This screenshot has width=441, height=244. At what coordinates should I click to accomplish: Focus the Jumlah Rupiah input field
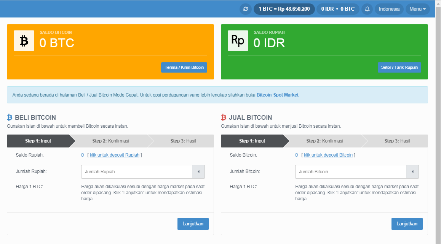click(137, 172)
